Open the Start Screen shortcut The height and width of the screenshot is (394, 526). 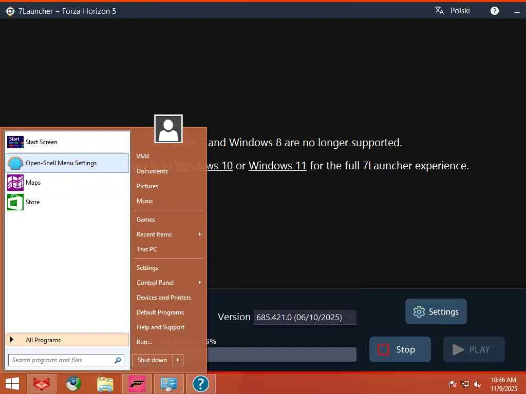(67, 142)
